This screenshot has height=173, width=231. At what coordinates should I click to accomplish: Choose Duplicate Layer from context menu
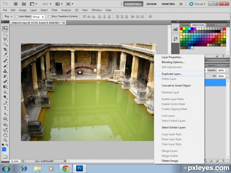coord(179,74)
